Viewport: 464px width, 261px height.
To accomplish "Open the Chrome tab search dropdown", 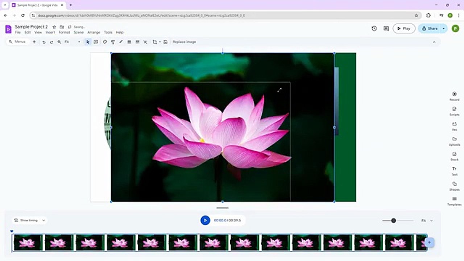I will [x=5, y=5].
